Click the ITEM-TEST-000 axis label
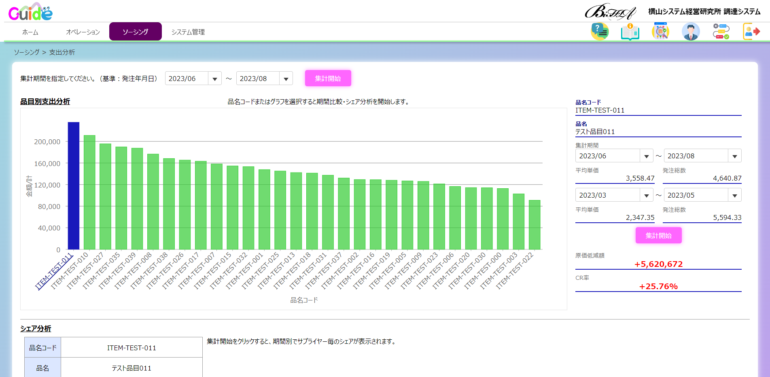Screen dimensions: 770x377 point(483,271)
